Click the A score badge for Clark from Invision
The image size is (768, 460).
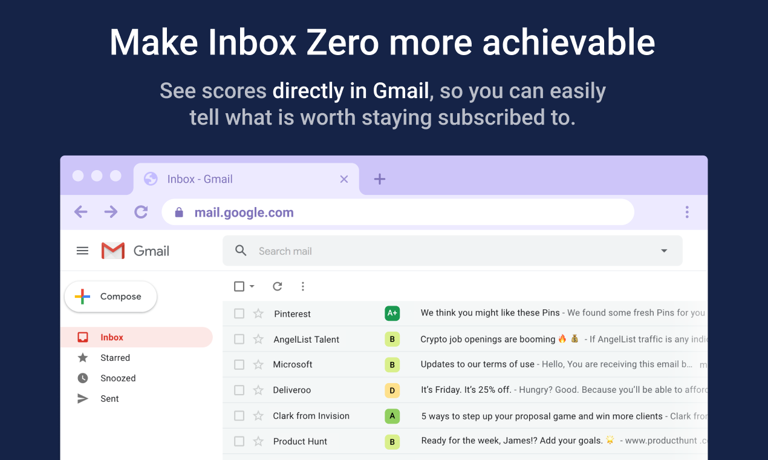coord(392,416)
